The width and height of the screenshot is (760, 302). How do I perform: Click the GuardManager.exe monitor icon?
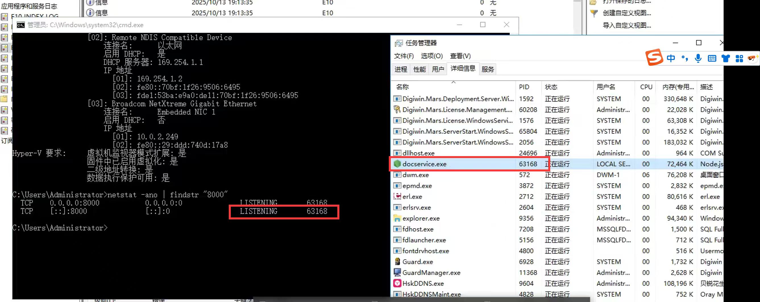click(397, 272)
